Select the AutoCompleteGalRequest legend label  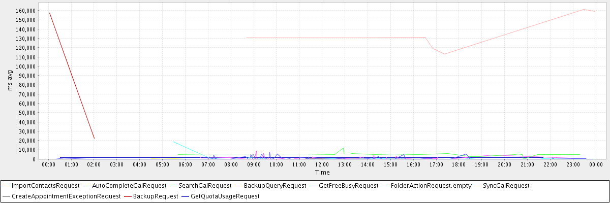pyautogui.click(x=129, y=186)
